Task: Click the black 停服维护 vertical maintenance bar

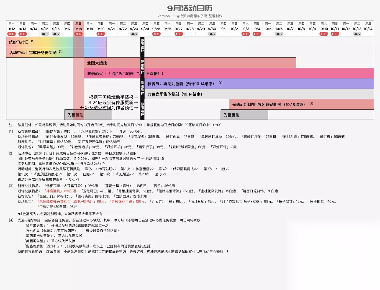Action: (142, 78)
